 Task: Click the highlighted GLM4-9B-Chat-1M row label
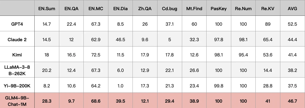[17, 101]
